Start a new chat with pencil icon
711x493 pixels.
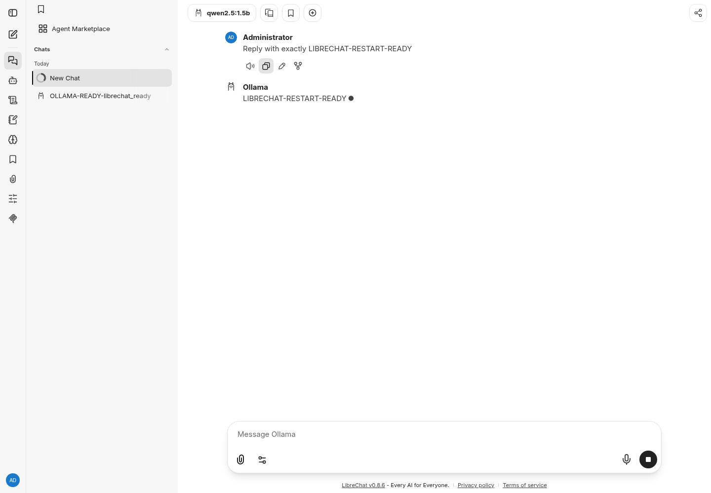pos(13,35)
